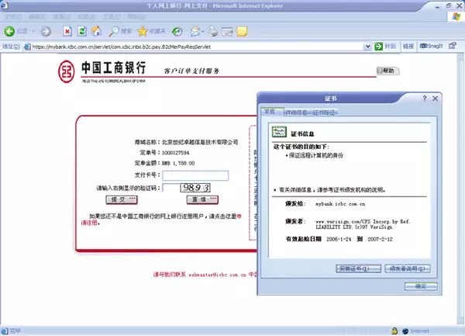This screenshot has height=336, width=465.
Task: Click the certificate info icon in dialog
Action: coord(279,132)
